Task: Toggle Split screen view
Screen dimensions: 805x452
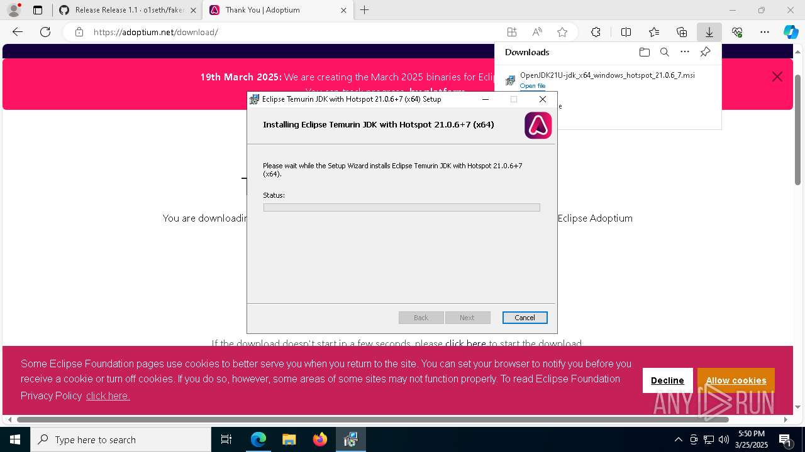Action: pos(626,32)
